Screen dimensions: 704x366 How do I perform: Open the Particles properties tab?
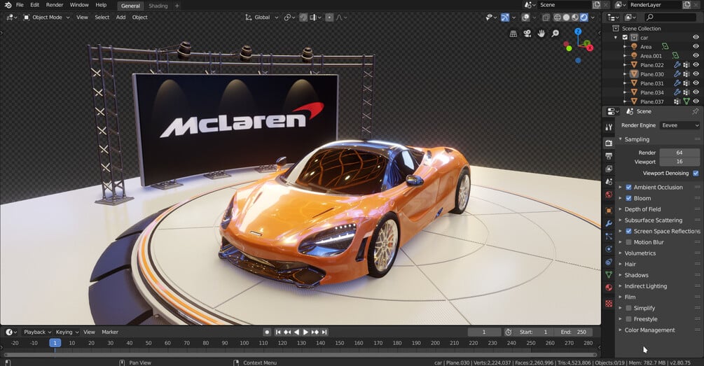[609, 237]
